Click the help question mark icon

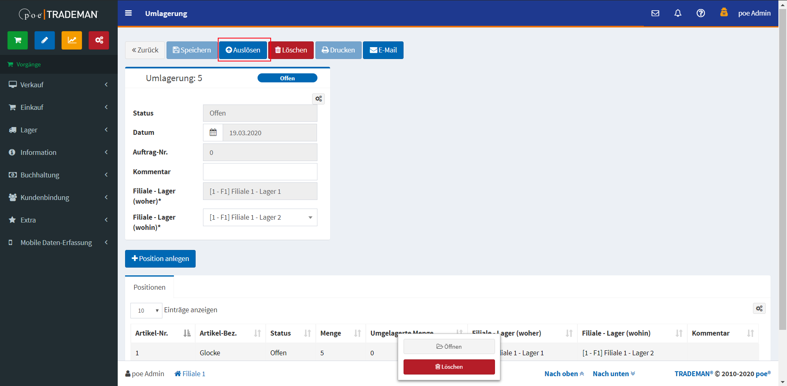tap(701, 13)
